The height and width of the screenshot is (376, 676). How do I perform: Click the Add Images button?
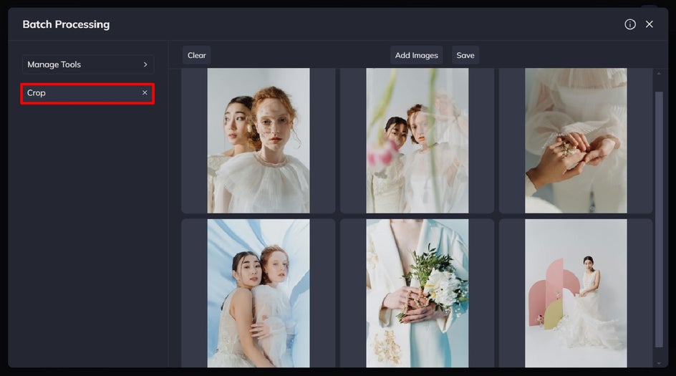[417, 55]
